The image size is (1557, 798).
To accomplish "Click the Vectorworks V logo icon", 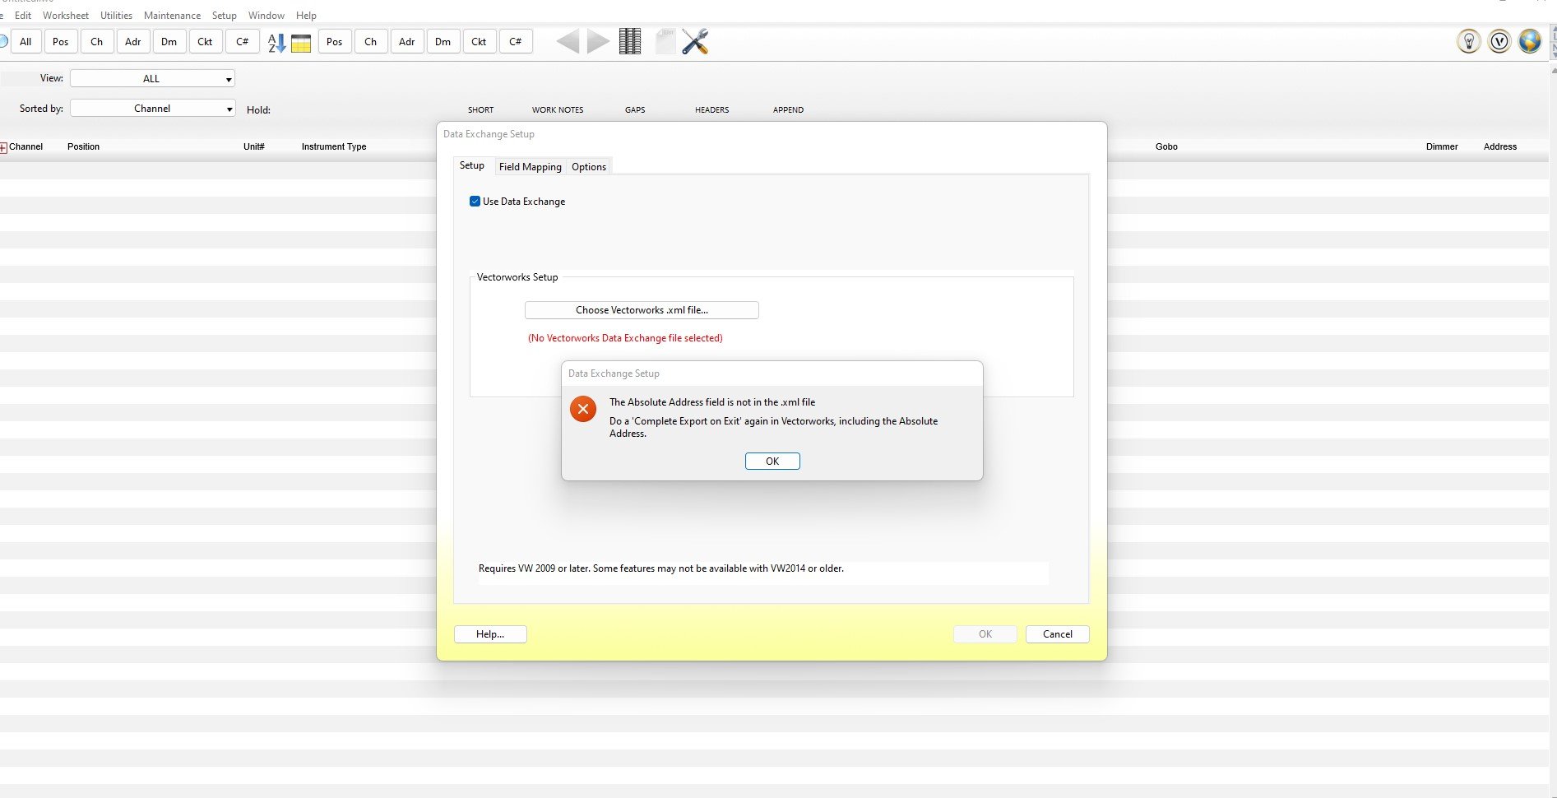I will coord(1499,41).
